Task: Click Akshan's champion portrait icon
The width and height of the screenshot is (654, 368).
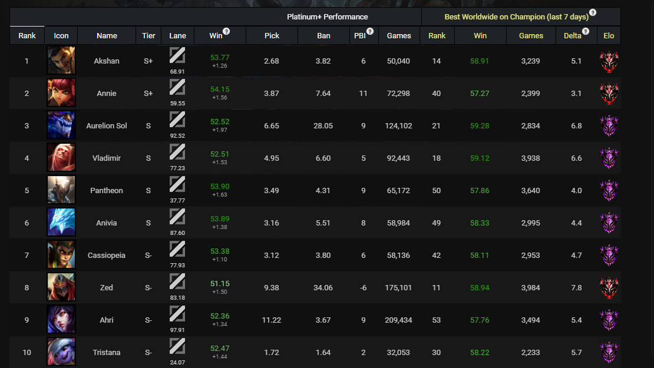Action: [x=61, y=61]
